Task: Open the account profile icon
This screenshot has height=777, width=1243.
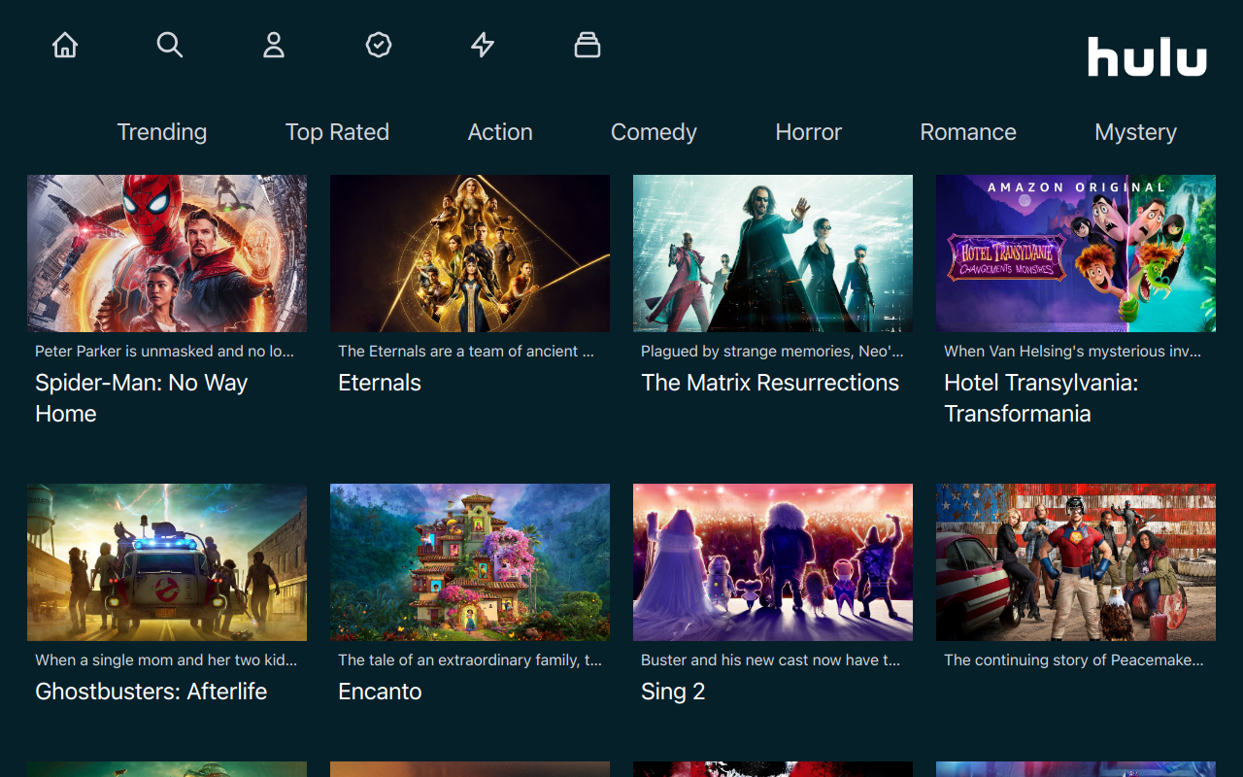Action: tap(274, 45)
